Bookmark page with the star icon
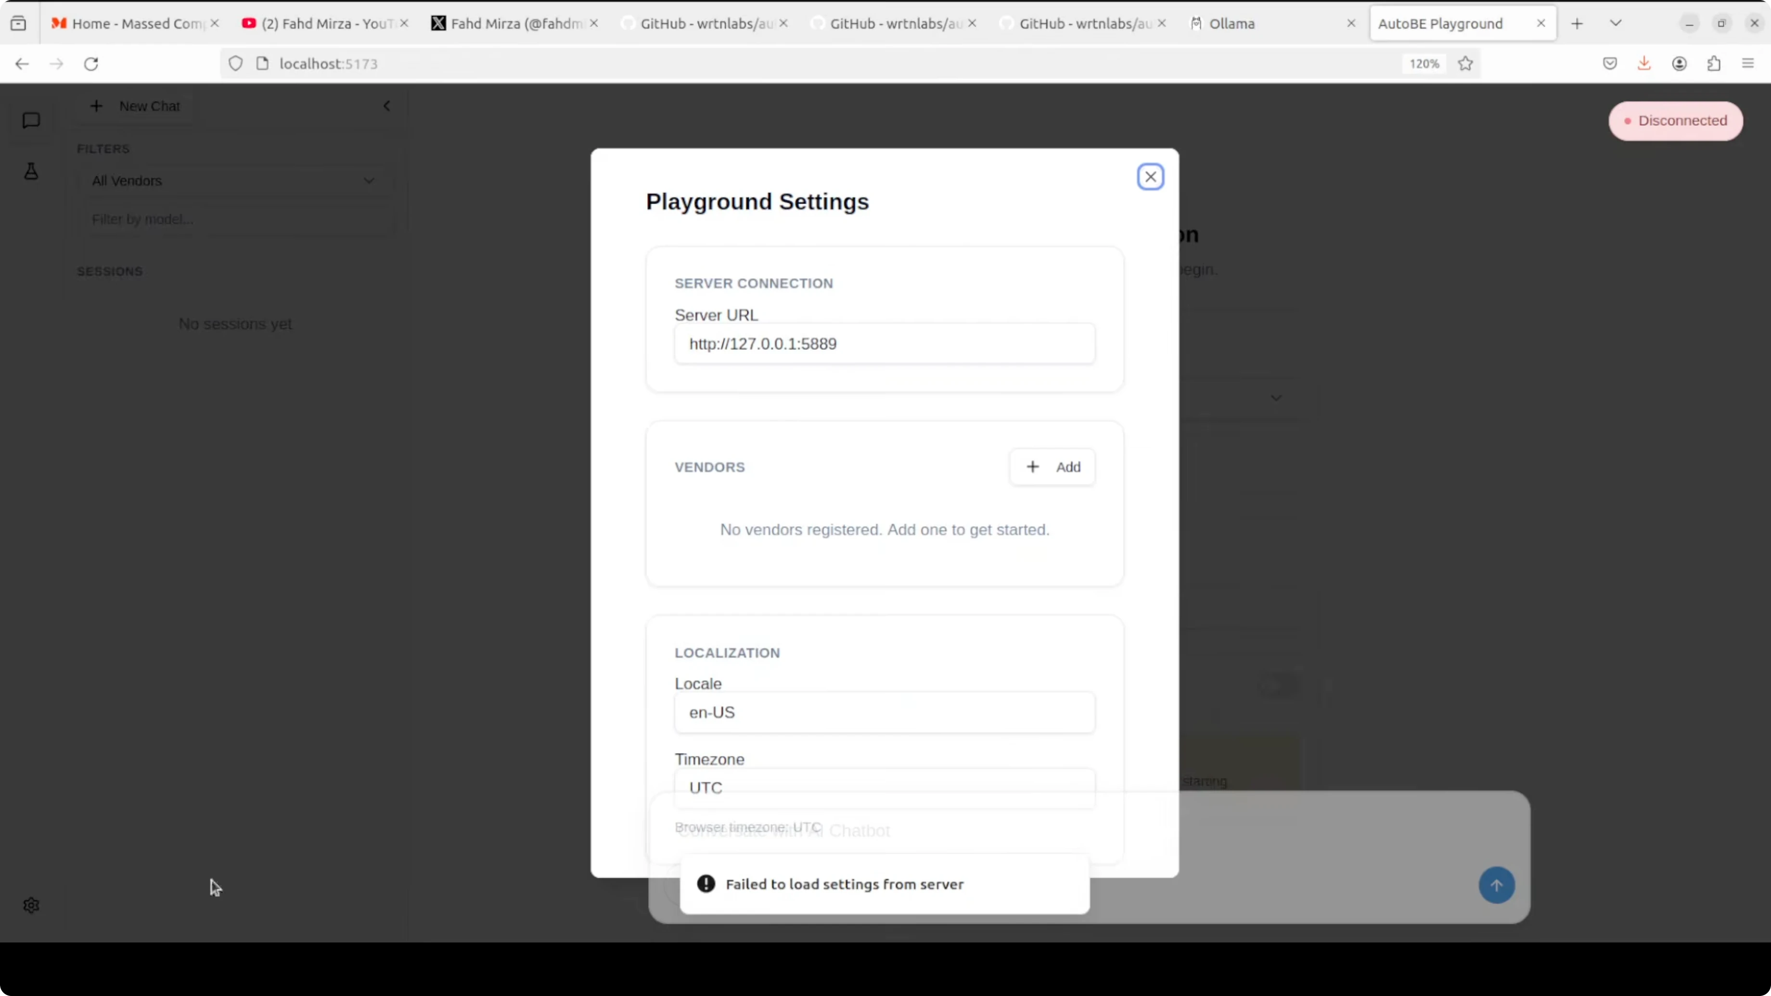Screen dimensions: 1771x996 pyautogui.click(x=1465, y=63)
